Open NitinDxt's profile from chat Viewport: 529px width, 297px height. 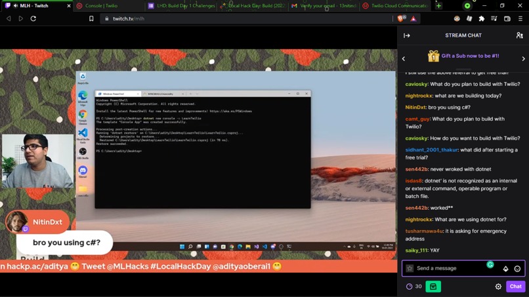[415, 108]
